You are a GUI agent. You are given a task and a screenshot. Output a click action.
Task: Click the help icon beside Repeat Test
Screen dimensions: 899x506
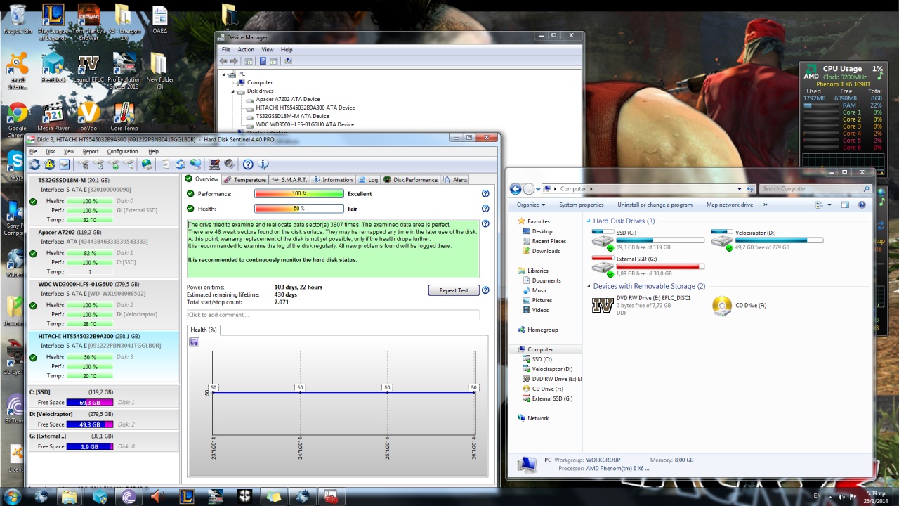(485, 290)
